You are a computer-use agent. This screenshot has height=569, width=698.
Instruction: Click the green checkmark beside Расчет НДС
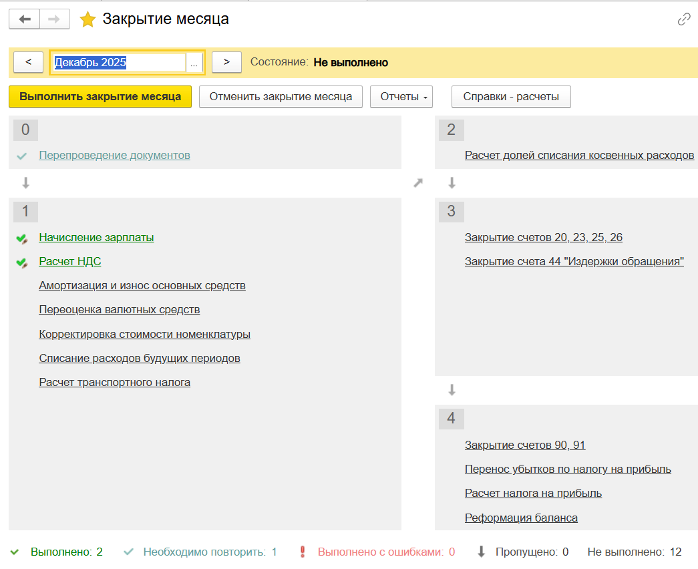22,262
